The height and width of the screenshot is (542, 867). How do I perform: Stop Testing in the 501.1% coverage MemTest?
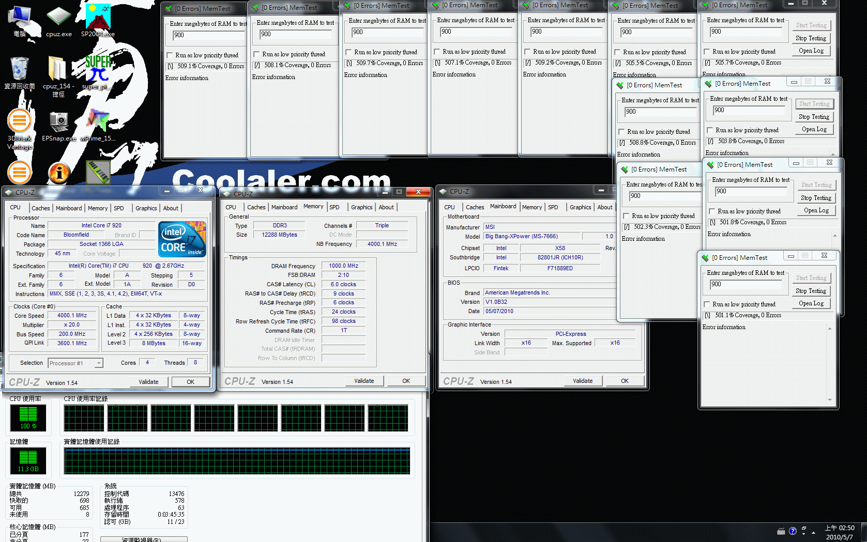click(x=811, y=291)
